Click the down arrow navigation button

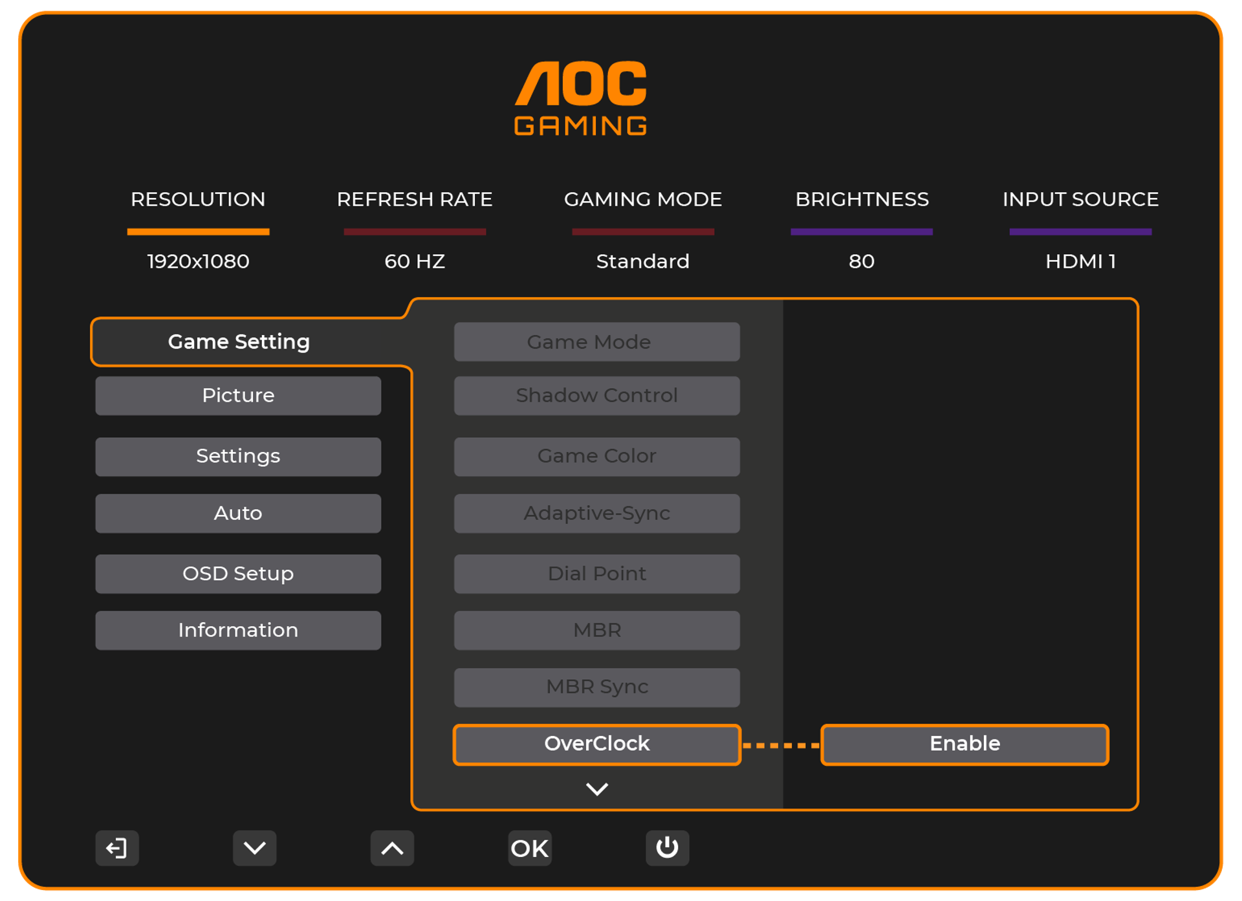tap(255, 847)
